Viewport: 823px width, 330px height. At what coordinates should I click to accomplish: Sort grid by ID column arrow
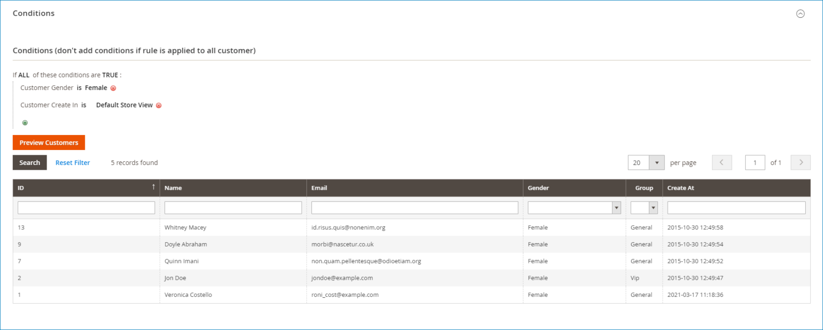(x=154, y=186)
